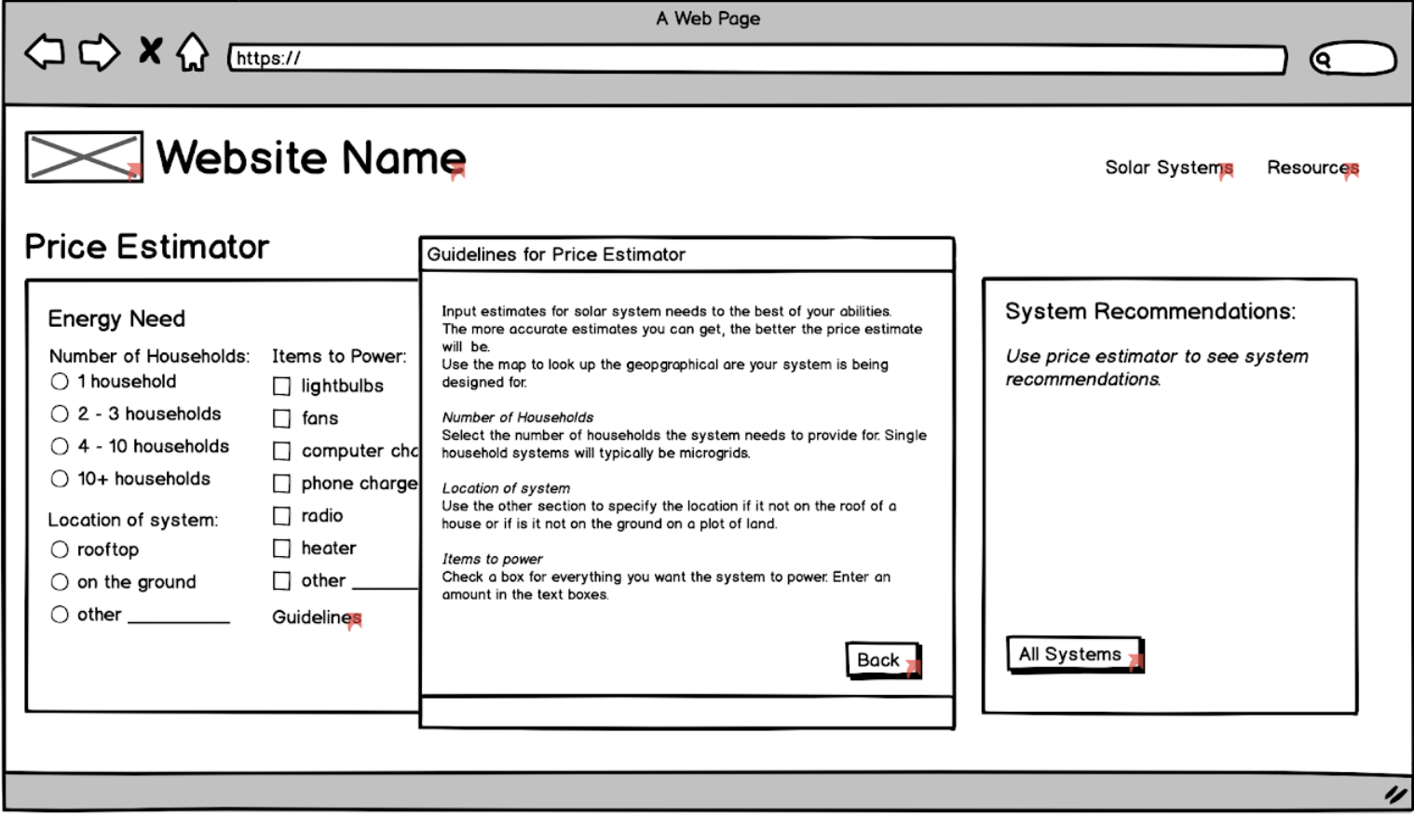The height and width of the screenshot is (816, 1414).
Task: Click the website logo placeholder image
Action: click(x=84, y=156)
